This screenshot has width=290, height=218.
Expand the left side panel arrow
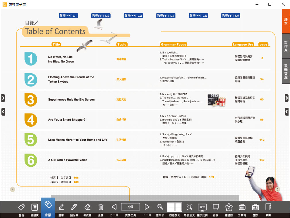point(3,98)
